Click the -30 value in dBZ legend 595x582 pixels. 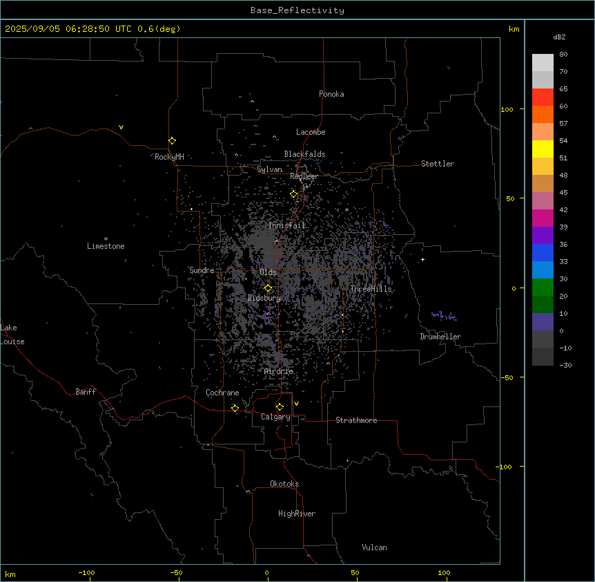pos(565,365)
